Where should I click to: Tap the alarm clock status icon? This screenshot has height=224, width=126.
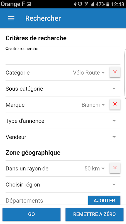[80, 4]
